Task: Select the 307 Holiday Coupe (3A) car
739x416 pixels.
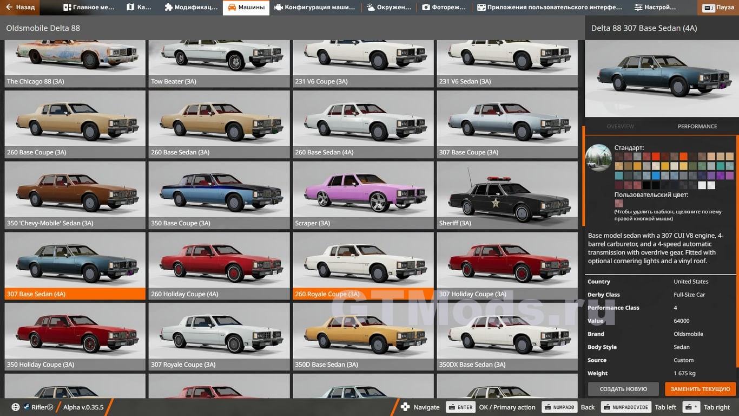Action: (507, 266)
